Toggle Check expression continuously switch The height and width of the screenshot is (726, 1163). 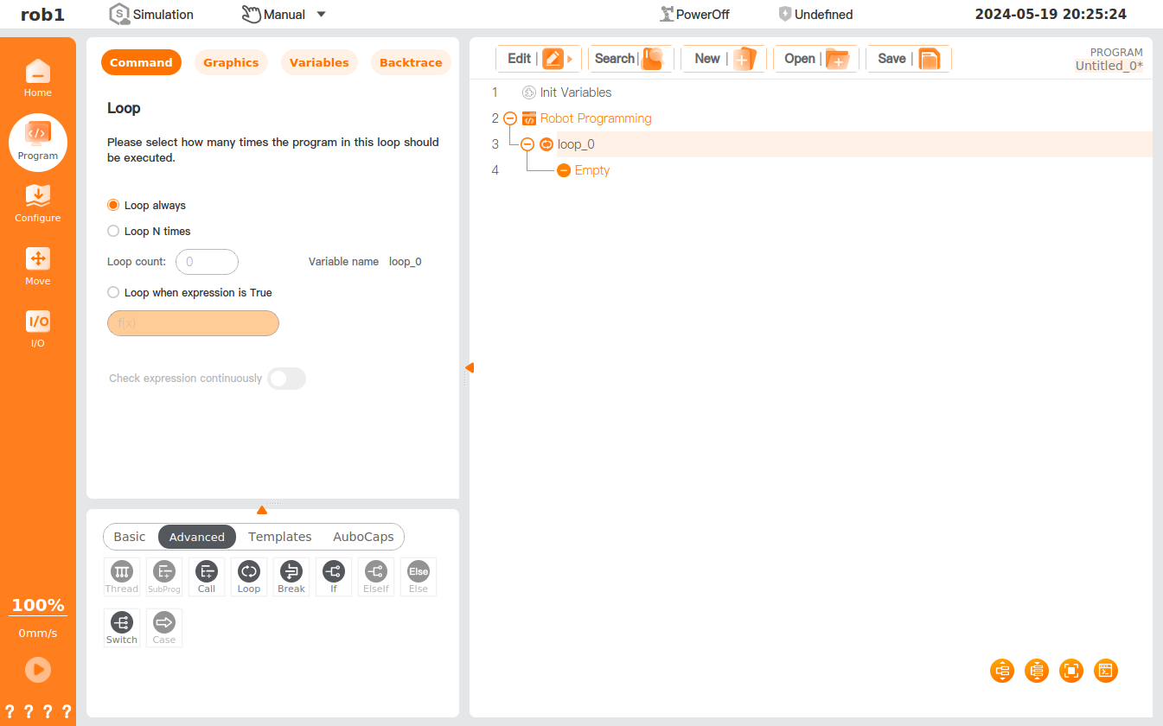287,379
